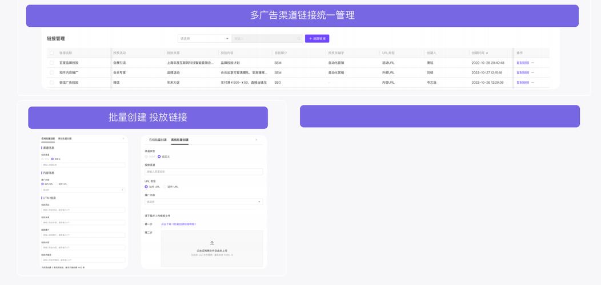Image resolution: width=601 pixels, height=285 pixels.
Task: Close the small 在线批量创建 panel with the X icon
Action: coord(123,139)
